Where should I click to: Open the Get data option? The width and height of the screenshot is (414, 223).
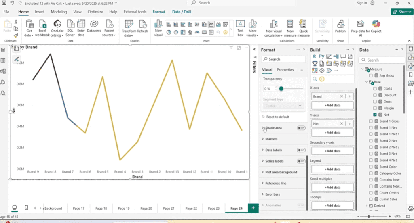(29, 28)
